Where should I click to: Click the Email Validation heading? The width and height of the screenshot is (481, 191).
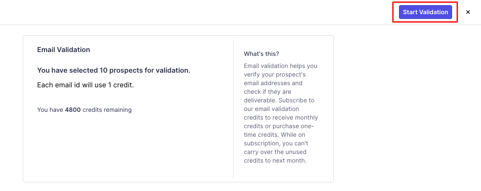pos(63,49)
